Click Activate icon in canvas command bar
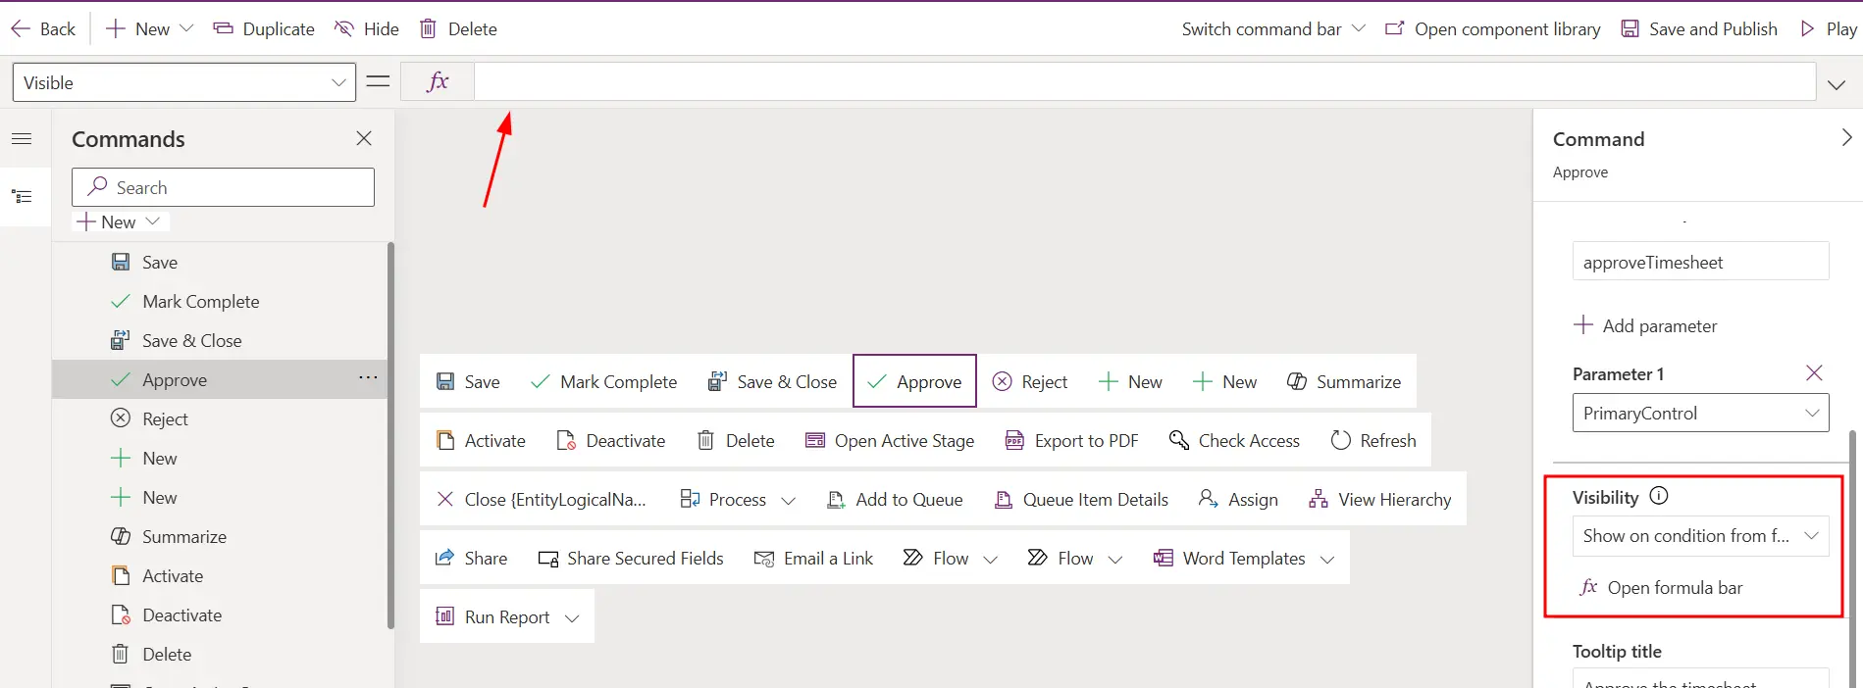1863x688 pixels. coord(445,440)
